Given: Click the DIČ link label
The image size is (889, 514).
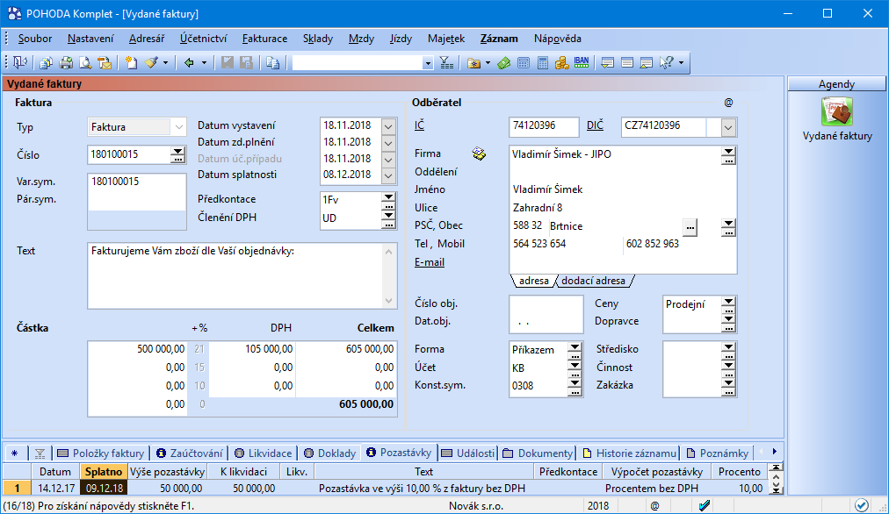Looking at the screenshot, I should [595, 125].
